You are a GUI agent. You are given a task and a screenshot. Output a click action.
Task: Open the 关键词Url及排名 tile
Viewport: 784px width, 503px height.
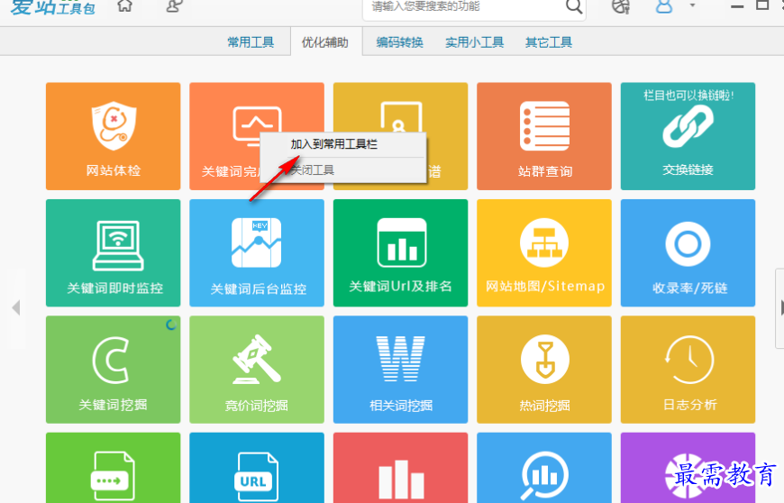coord(400,252)
